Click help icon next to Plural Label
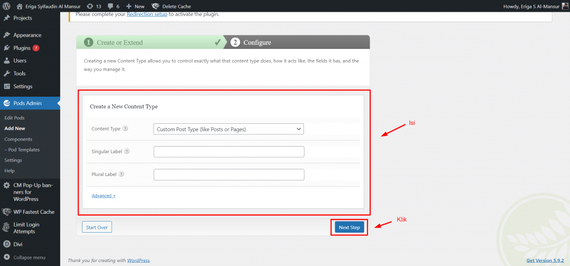This screenshot has height=266, width=570. (121, 174)
